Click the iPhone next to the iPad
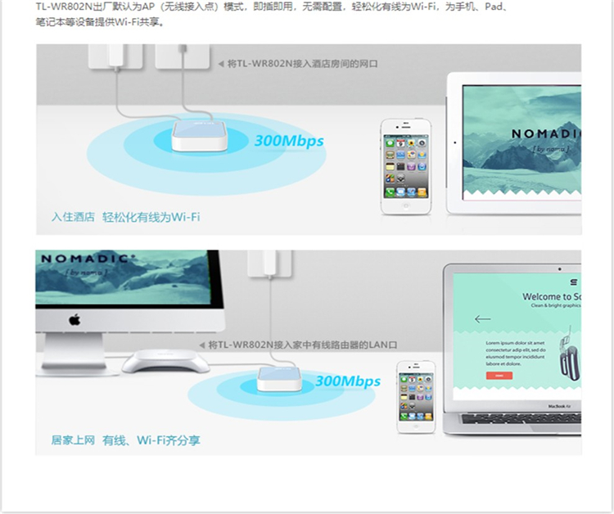This screenshot has height=514, width=614. click(x=406, y=167)
